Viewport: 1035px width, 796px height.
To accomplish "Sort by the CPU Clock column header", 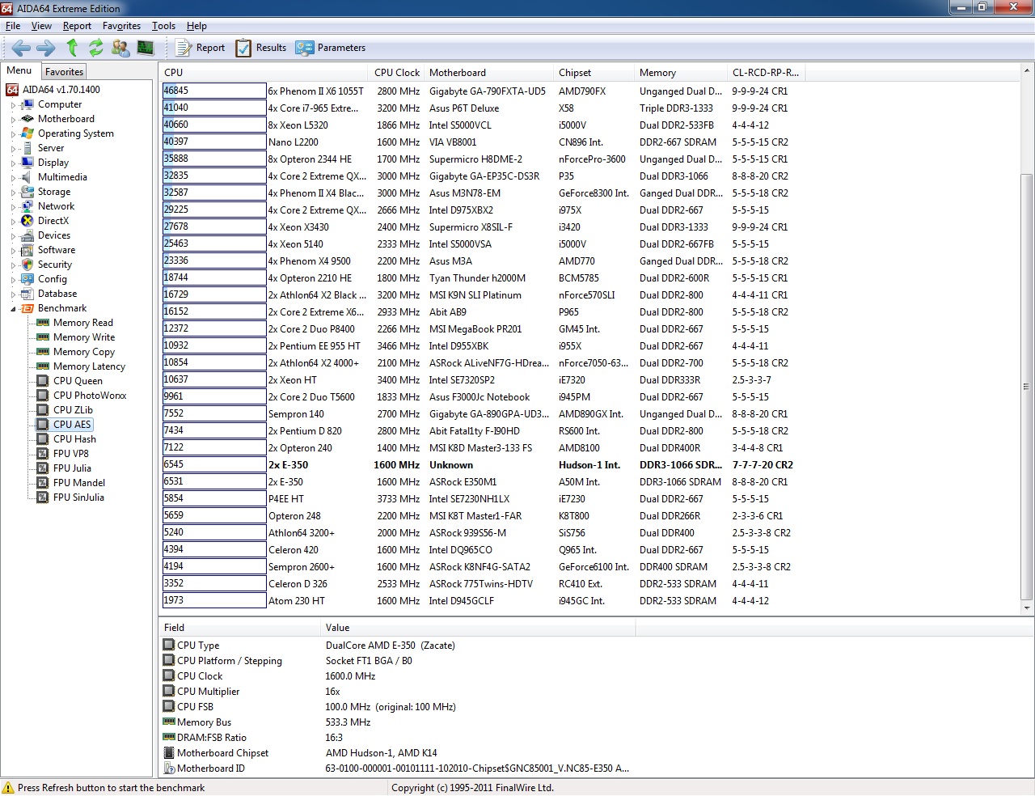I will click(397, 73).
